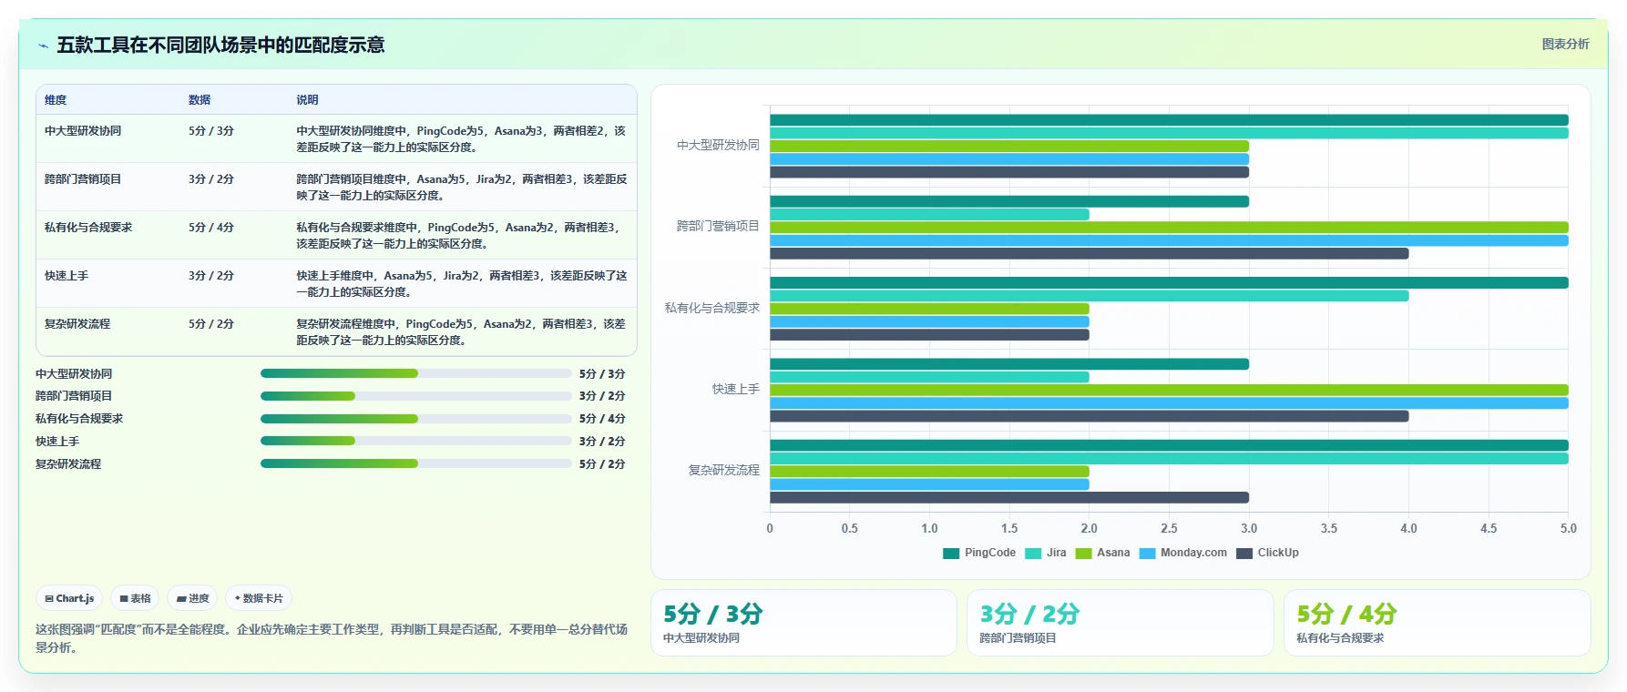Toggle the ClickUp legend swatch
The width and height of the screenshot is (1627, 692).
click(x=1244, y=553)
